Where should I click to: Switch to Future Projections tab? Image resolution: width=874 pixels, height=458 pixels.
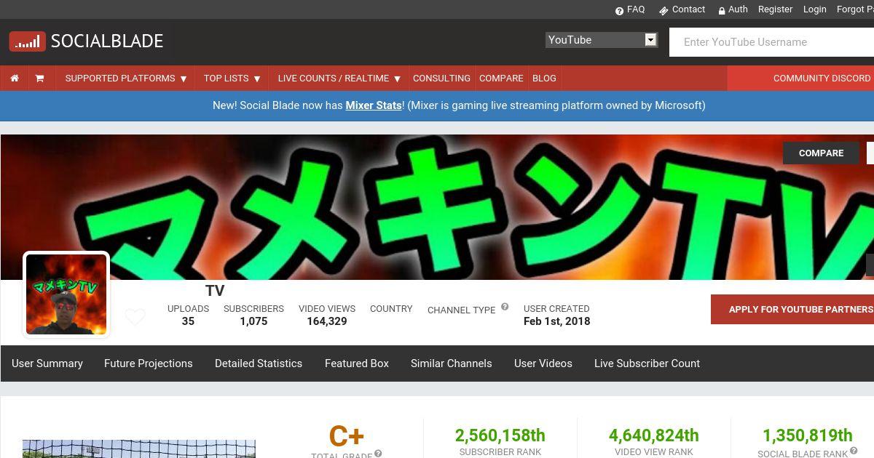pyautogui.click(x=149, y=363)
